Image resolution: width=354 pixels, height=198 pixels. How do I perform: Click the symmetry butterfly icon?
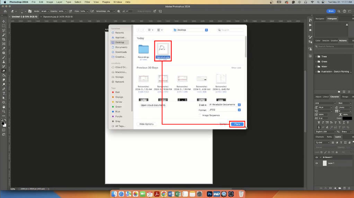coord(160,11)
